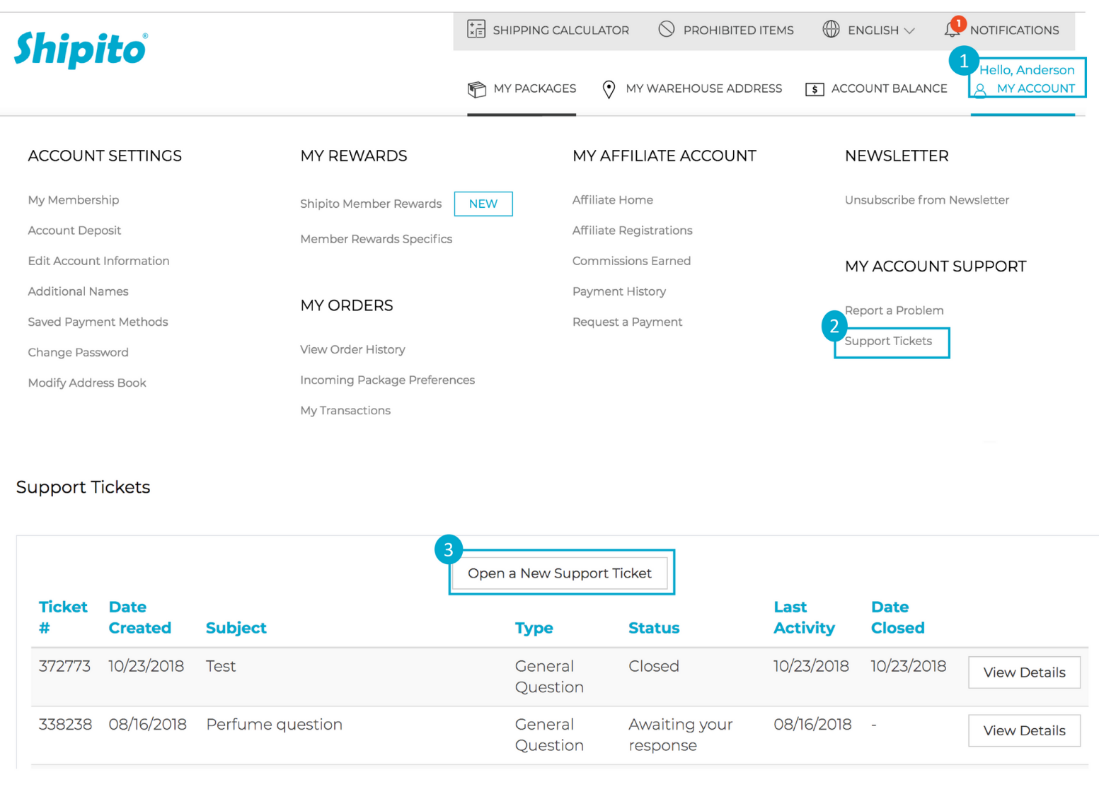Click Unsubscribe from Newsletter
This screenshot has height=794, width=1099.
click(927, 200)
